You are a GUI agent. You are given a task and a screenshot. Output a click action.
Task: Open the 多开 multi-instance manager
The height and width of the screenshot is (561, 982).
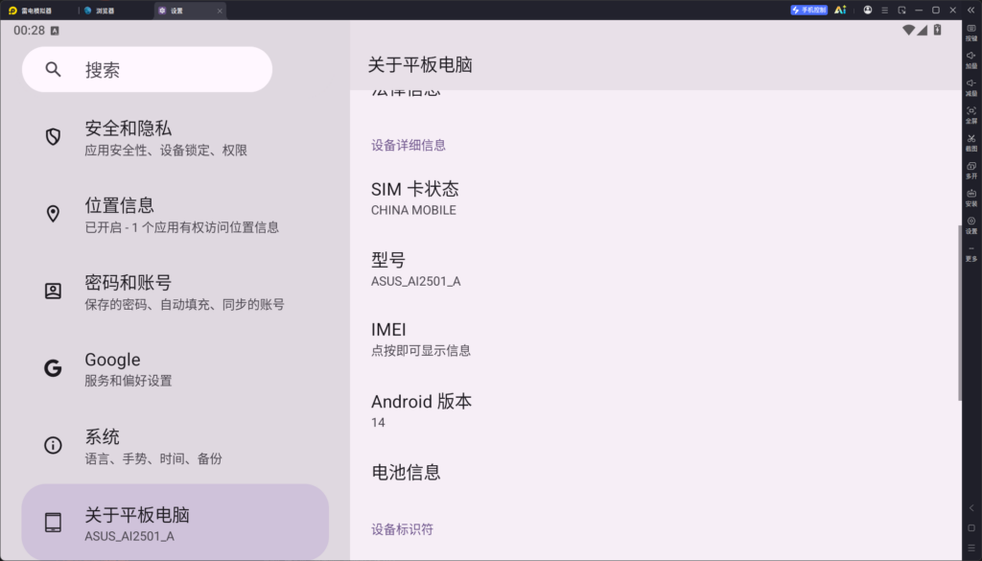(x=971, y=171)
